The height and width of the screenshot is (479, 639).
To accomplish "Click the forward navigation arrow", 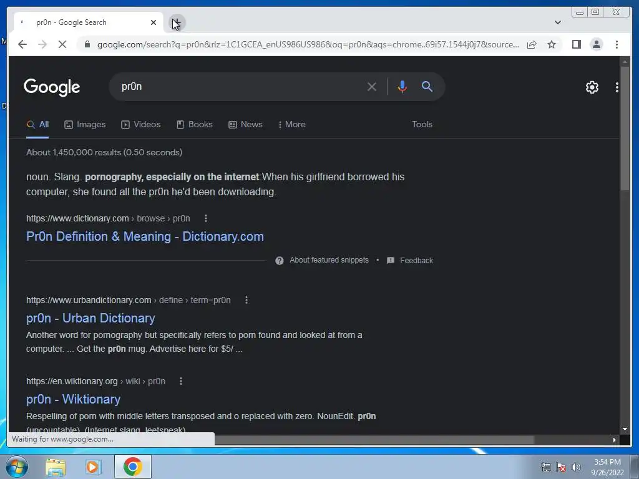I will click(x=42, y=44).
